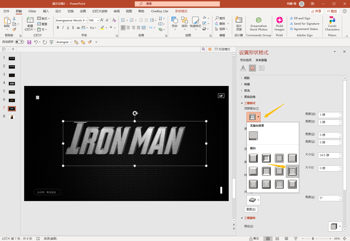Select the Text Fill and Outline icon

243,68
